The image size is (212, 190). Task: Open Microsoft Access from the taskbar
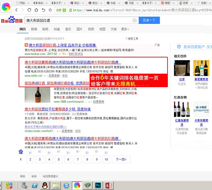(x=109, y=185)
